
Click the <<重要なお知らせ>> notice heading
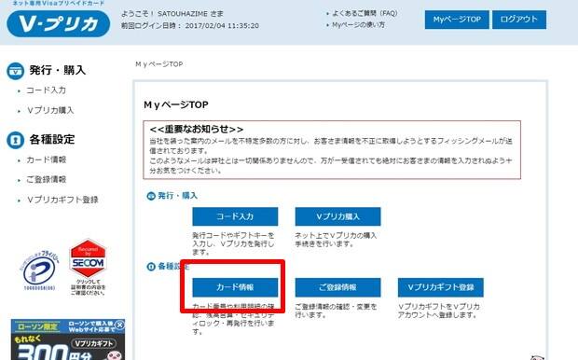point(197,129)
